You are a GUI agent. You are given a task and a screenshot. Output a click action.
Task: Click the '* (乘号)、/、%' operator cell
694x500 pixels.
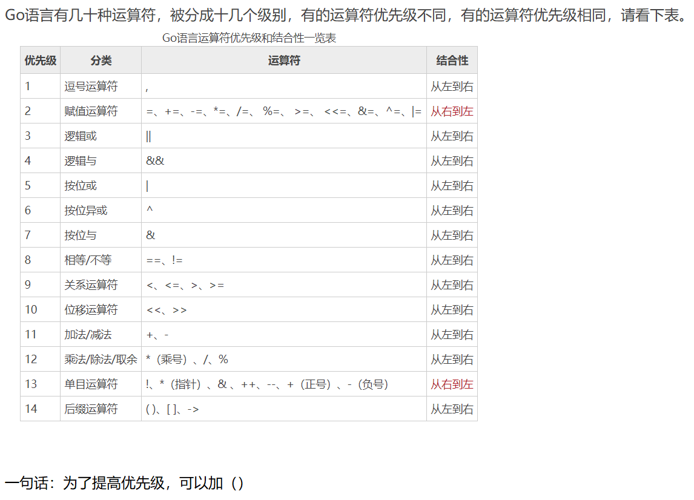point(283,359)
